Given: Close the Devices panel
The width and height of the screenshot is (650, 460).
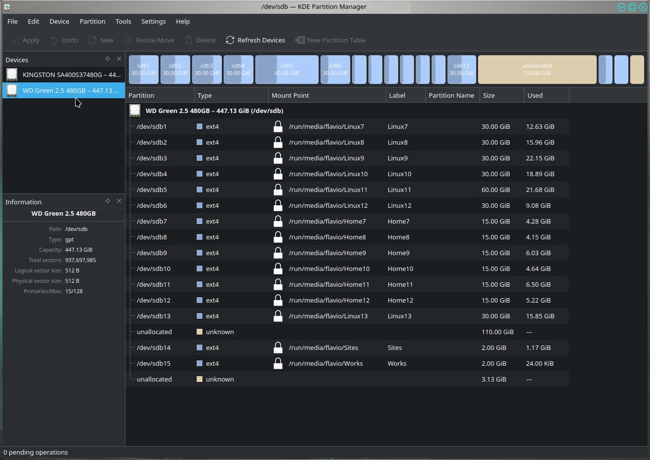Looking at the screenshot, I should [x=119, y=59].
